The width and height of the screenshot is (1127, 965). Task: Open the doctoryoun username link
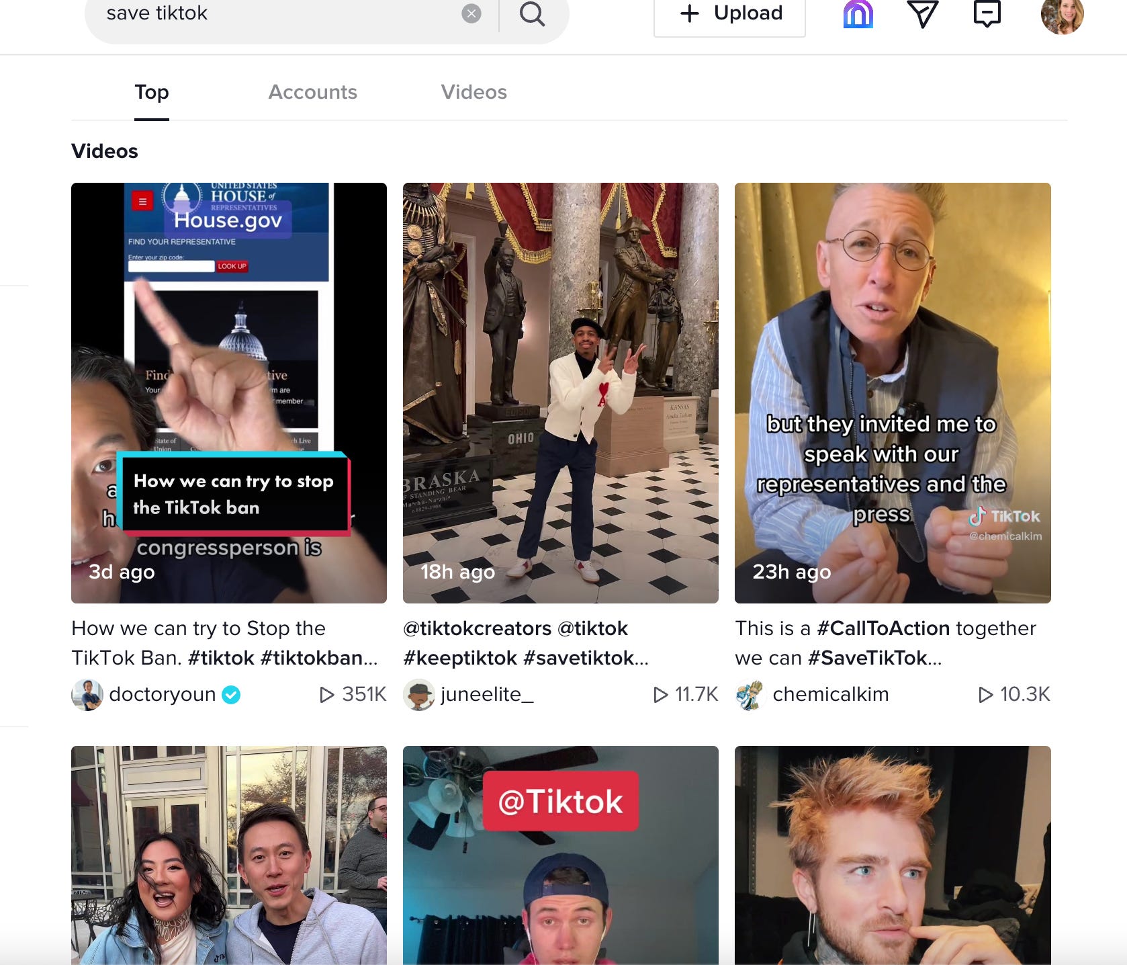[163, 694]
